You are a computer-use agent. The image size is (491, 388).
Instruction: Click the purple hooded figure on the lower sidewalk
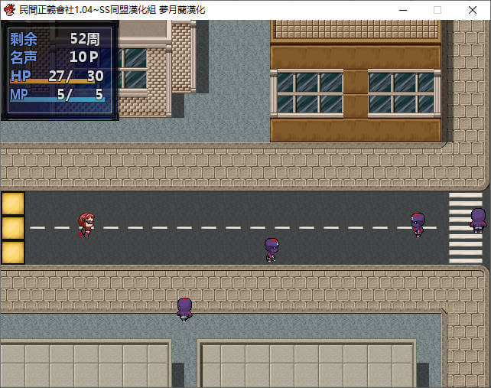[184, 308]
